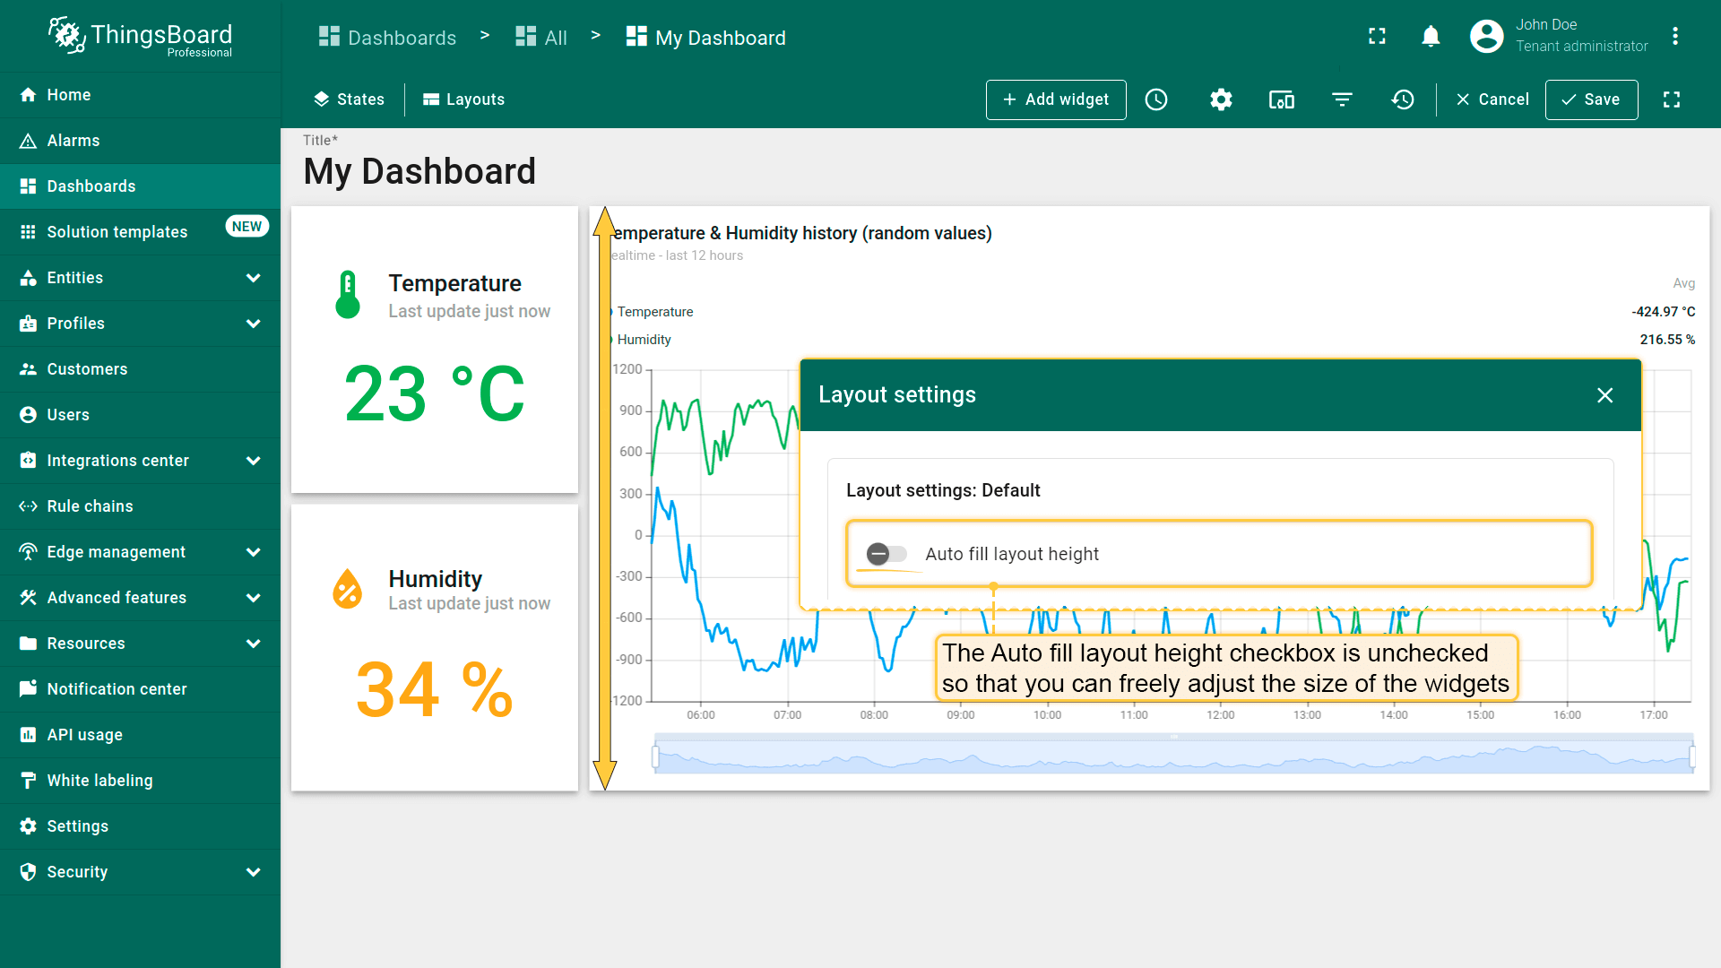Toggle Temperature series in chart legend

click(654, 312)
